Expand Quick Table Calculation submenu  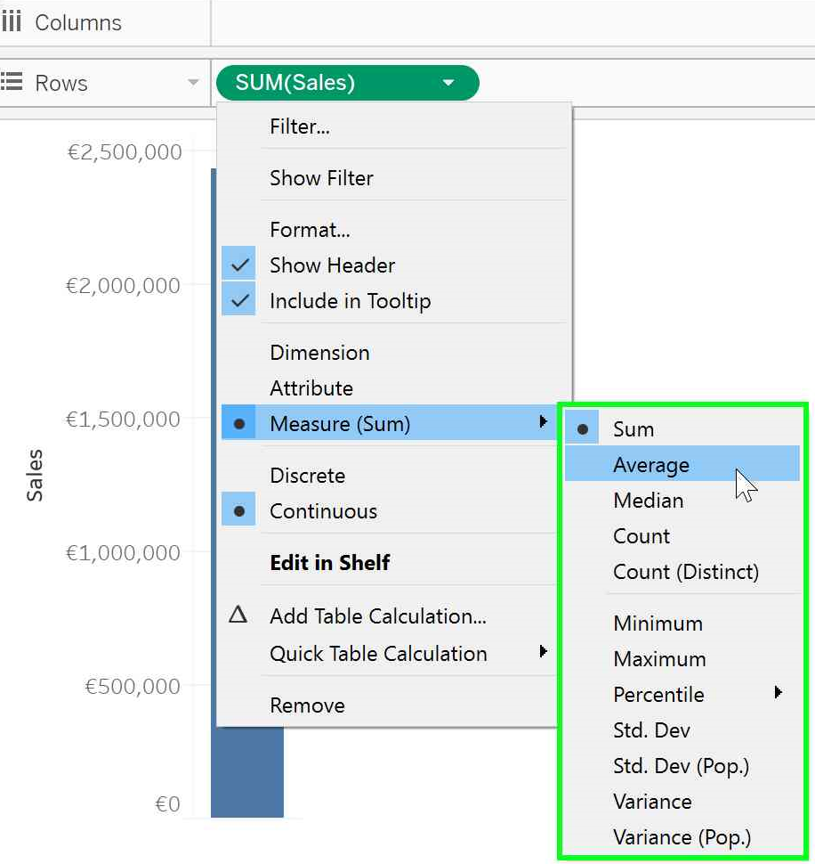543,653
